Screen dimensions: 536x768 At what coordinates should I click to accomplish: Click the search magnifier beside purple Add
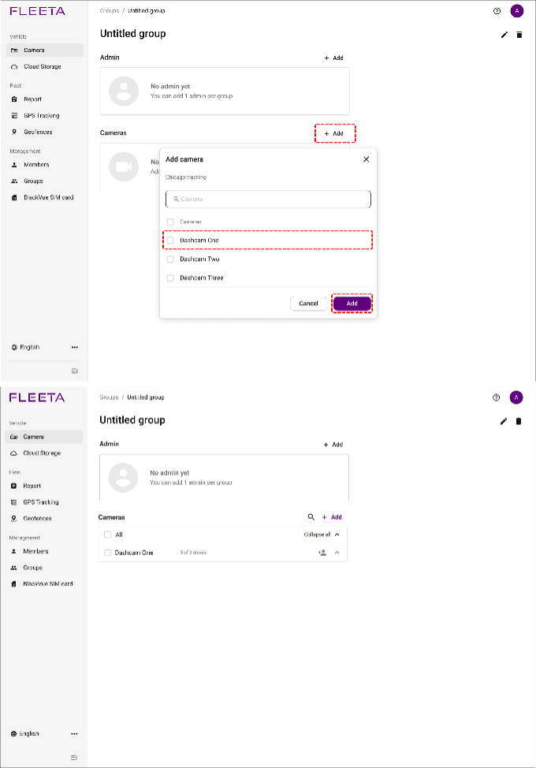pos(311,517)
